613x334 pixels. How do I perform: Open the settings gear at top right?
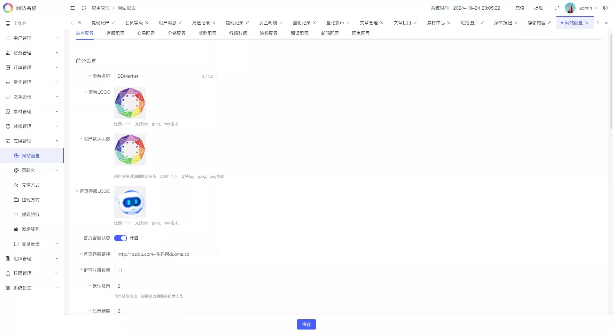click(605, 8)
